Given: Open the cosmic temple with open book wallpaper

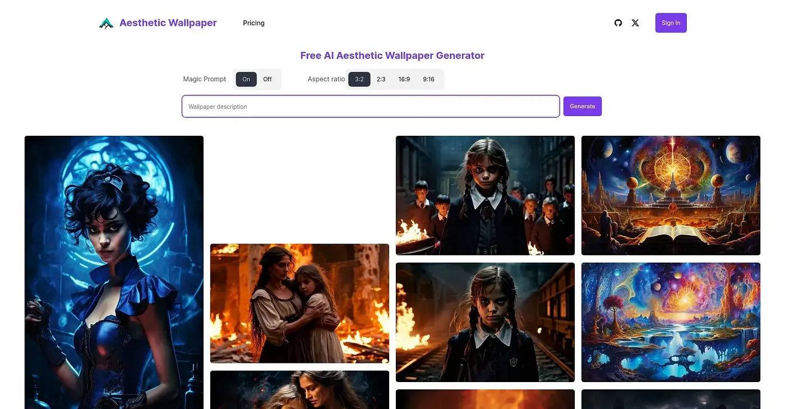Looking at the screenshot, I should click(x=671, y=195).
